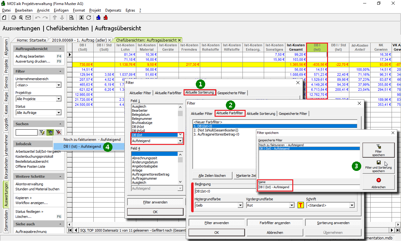
Task: Open the Hintergrundfarbe dropdown
Action: click(240, 205)
